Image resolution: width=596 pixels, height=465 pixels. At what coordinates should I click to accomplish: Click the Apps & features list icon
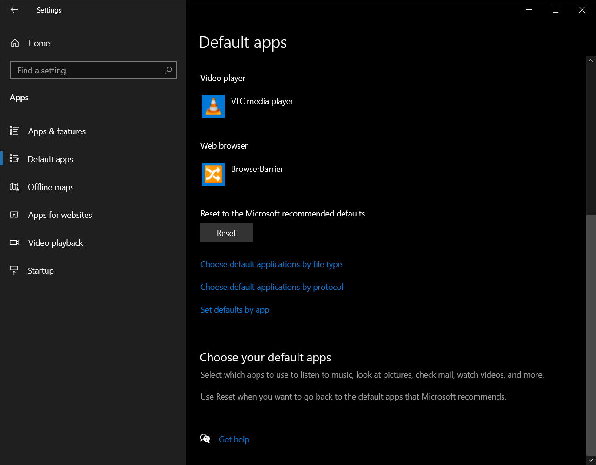pyautogui.click(x=14, y=131)
